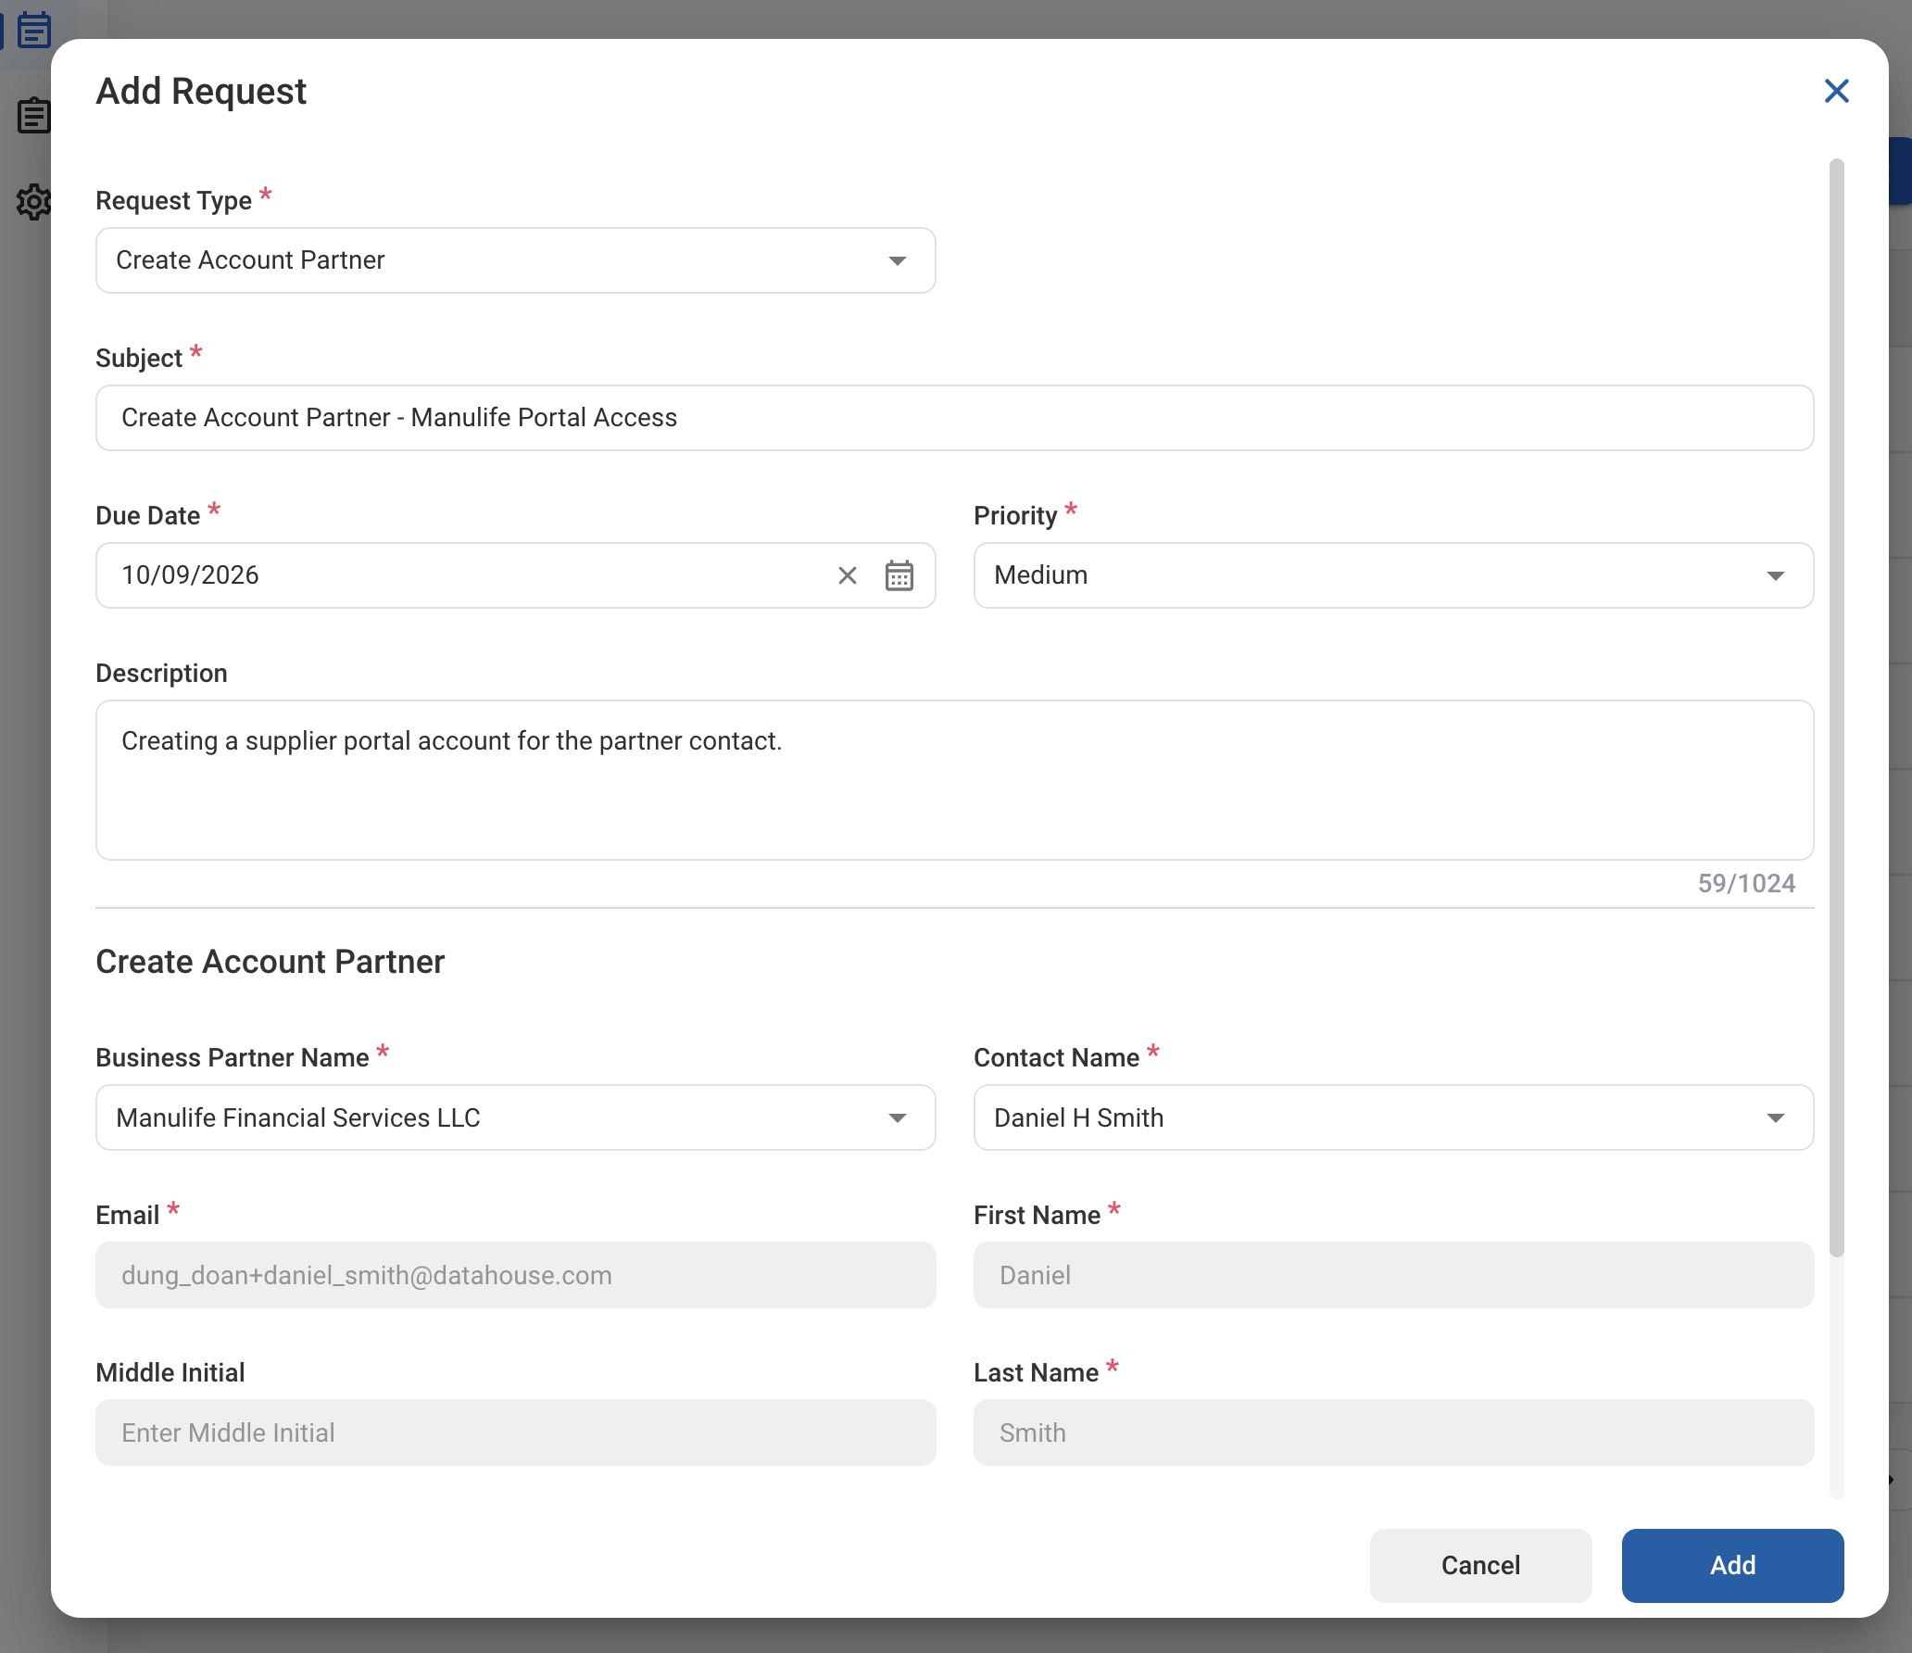Click the 59/1024 character counter
This screenshot has width=1912, height=1653.
[1746, 883]
